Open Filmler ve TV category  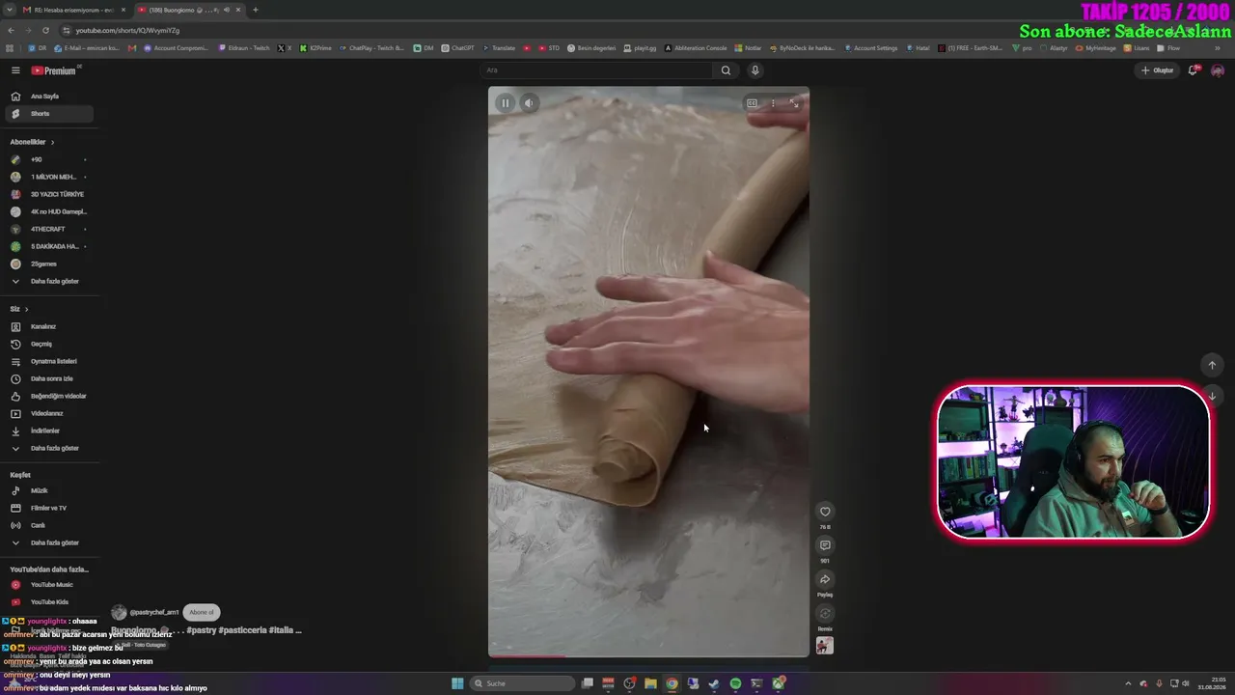[x=48, y=508]
